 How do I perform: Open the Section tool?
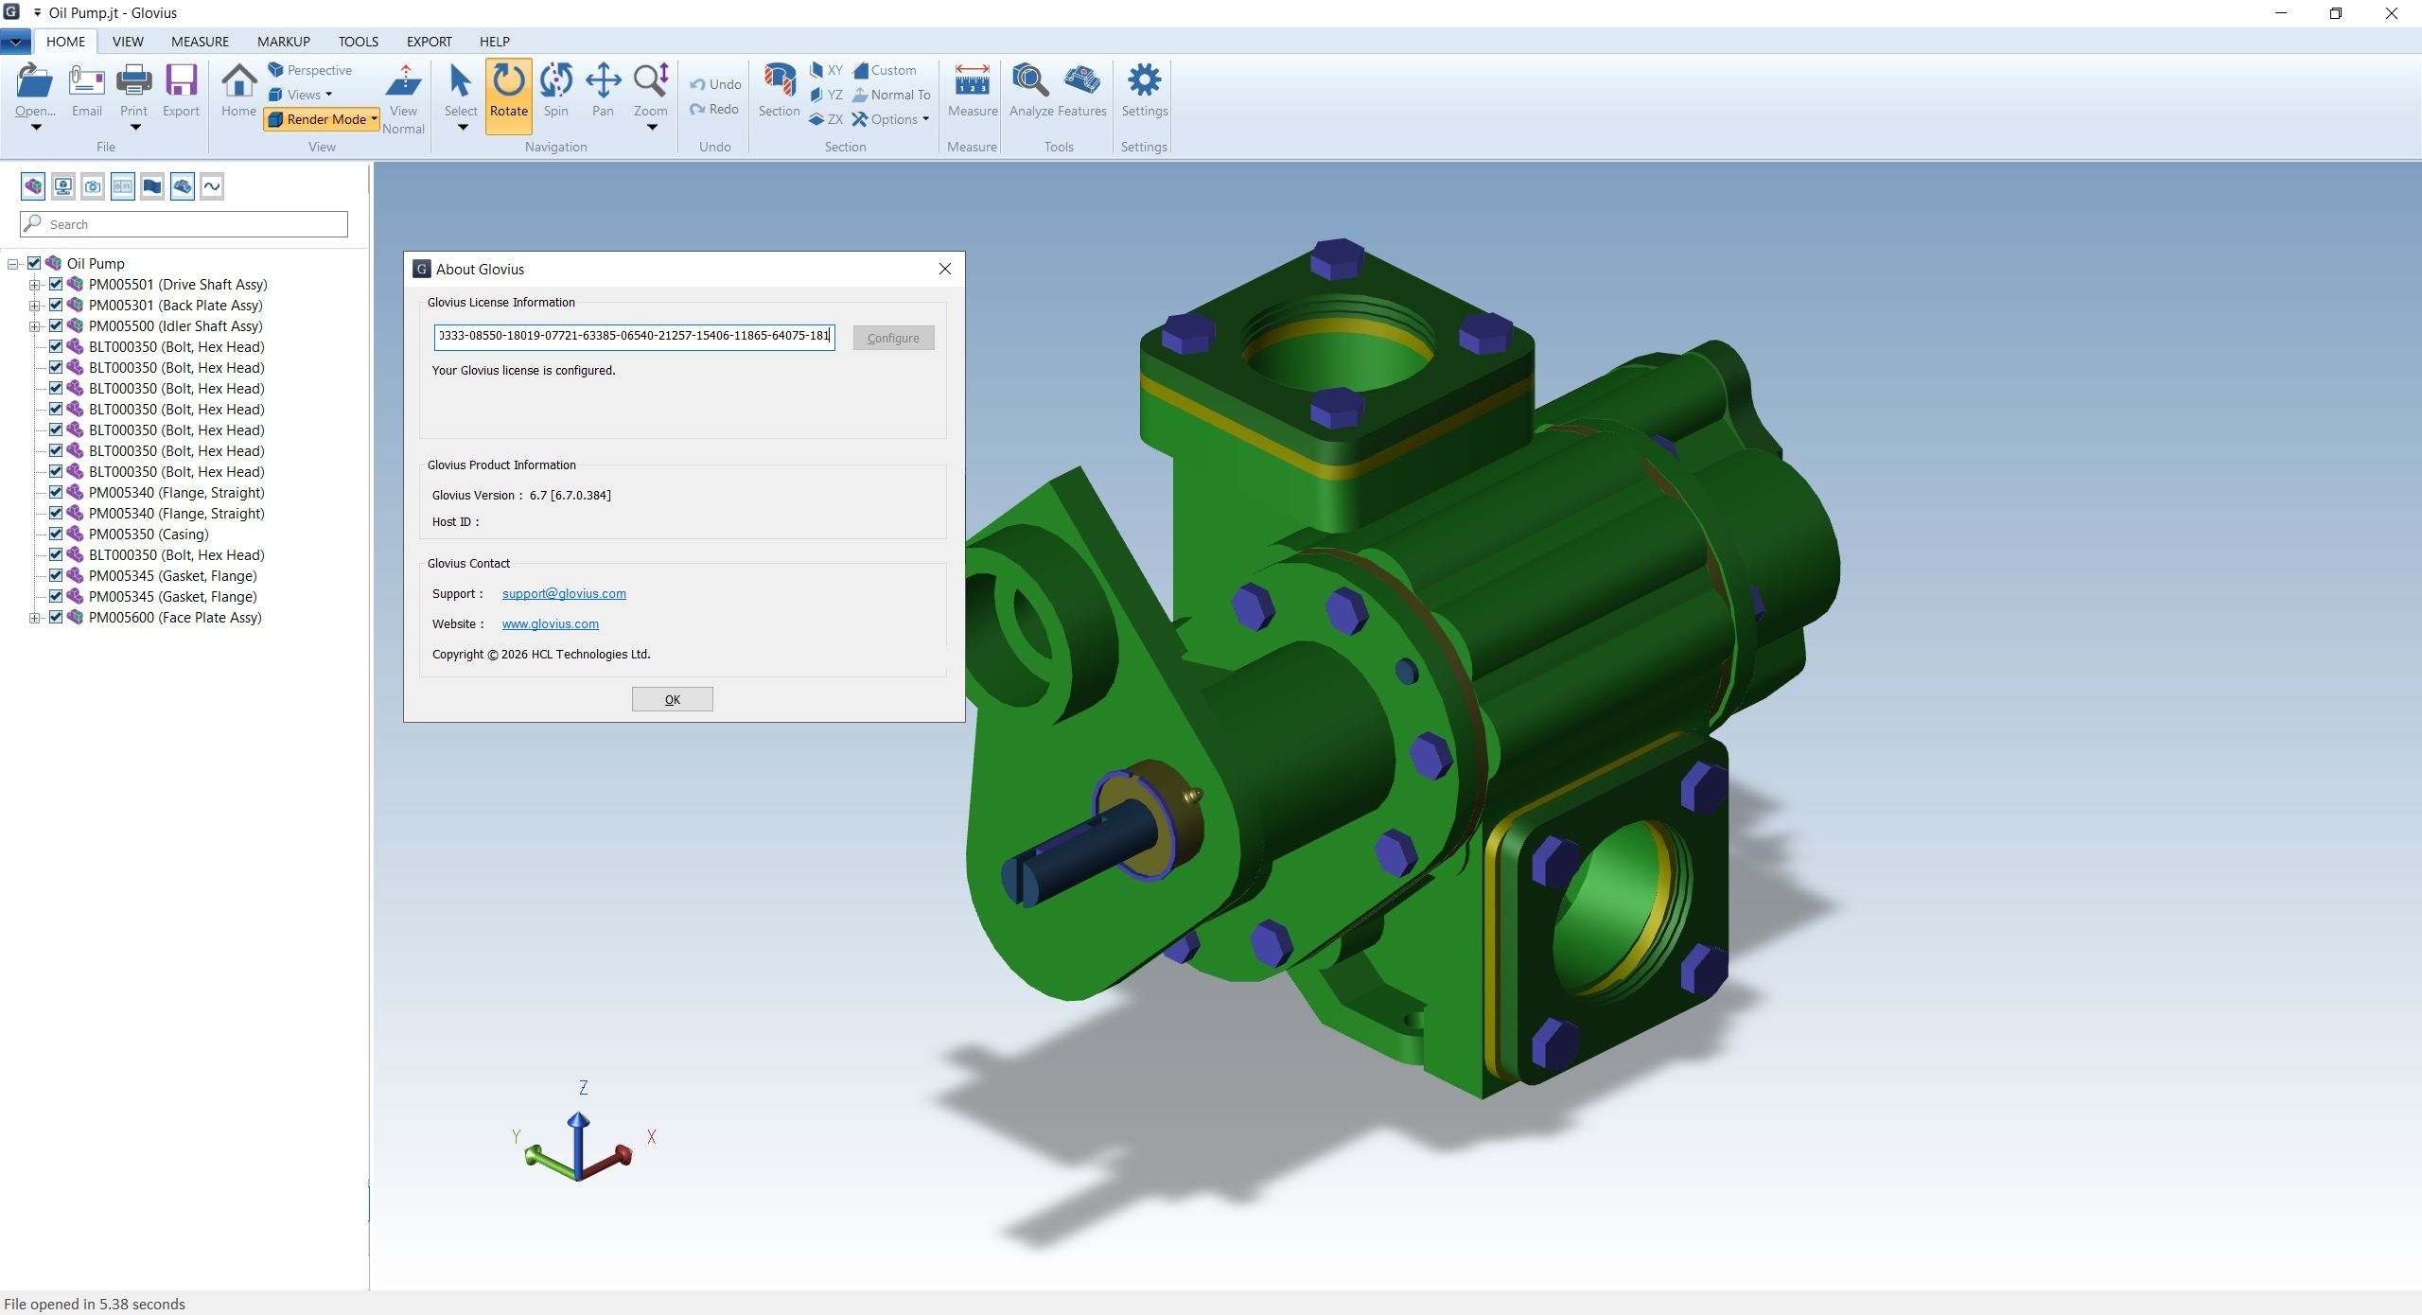(779, 90)
